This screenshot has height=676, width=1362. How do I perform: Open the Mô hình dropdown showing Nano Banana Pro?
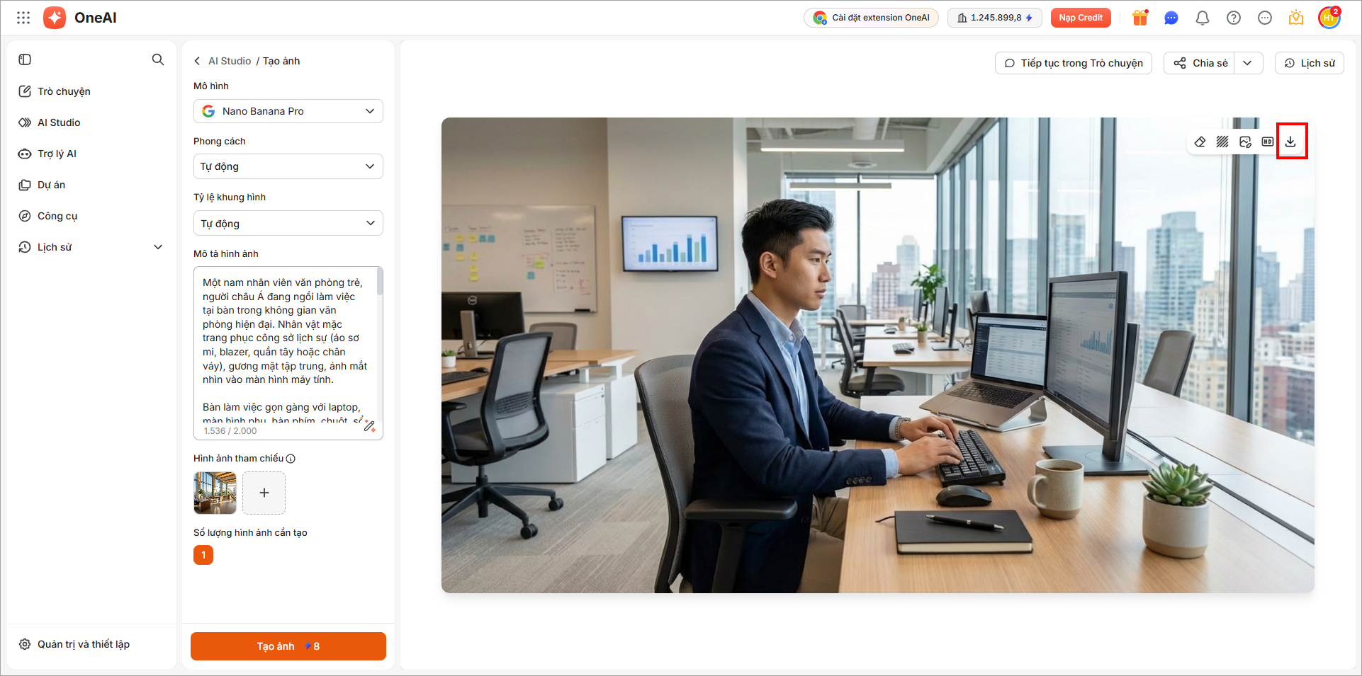coord(288,111)
